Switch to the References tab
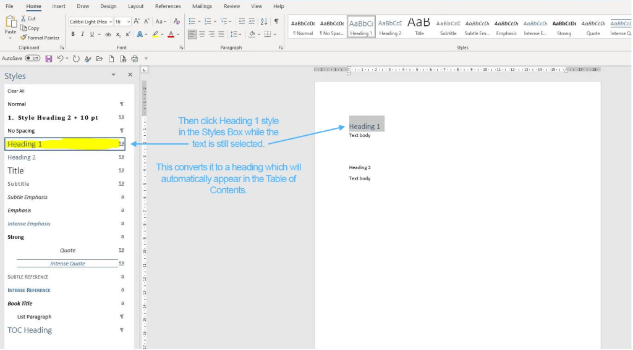The height and width of the screenshot is (350, 633). coord(168,6)
